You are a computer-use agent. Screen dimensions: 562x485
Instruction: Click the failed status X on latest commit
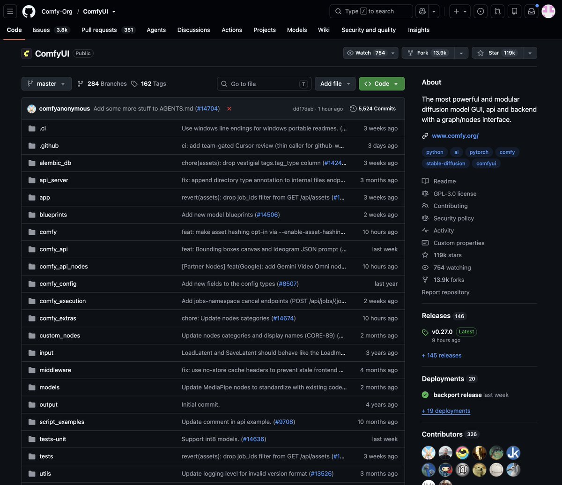pos(229,109)
